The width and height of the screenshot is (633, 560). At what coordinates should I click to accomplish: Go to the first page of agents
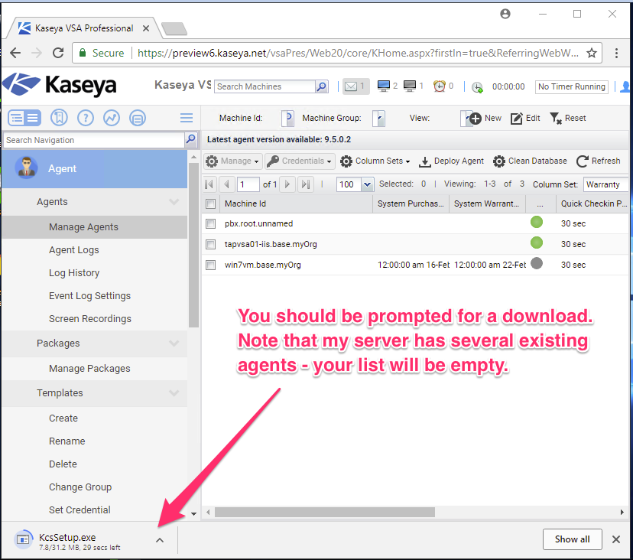point(209,184)
